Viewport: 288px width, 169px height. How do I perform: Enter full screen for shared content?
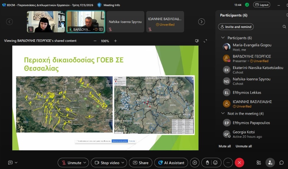tap(205, 41)
